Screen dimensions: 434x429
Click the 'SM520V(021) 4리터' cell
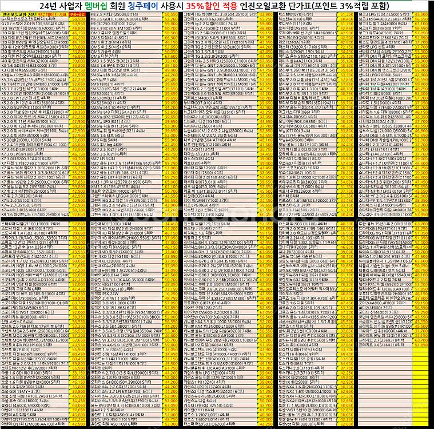pos(126,98)
